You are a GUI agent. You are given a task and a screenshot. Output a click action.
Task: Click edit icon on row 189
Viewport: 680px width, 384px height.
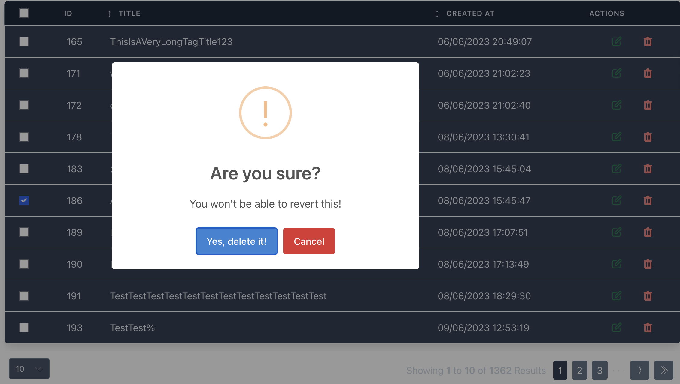tap(616, 232)
